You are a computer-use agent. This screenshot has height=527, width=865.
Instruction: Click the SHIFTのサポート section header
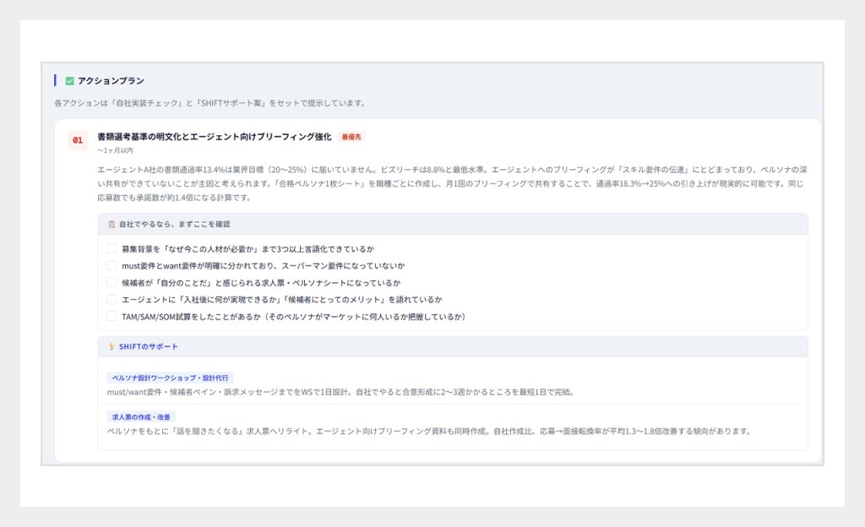pos(453,347)
